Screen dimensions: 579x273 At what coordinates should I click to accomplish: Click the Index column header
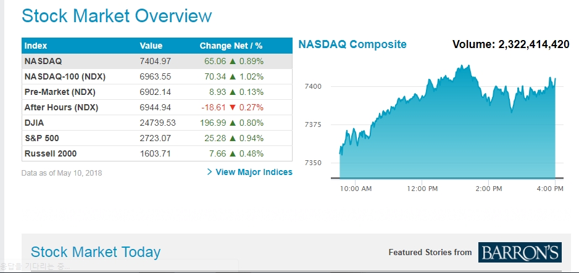[36, 46]
